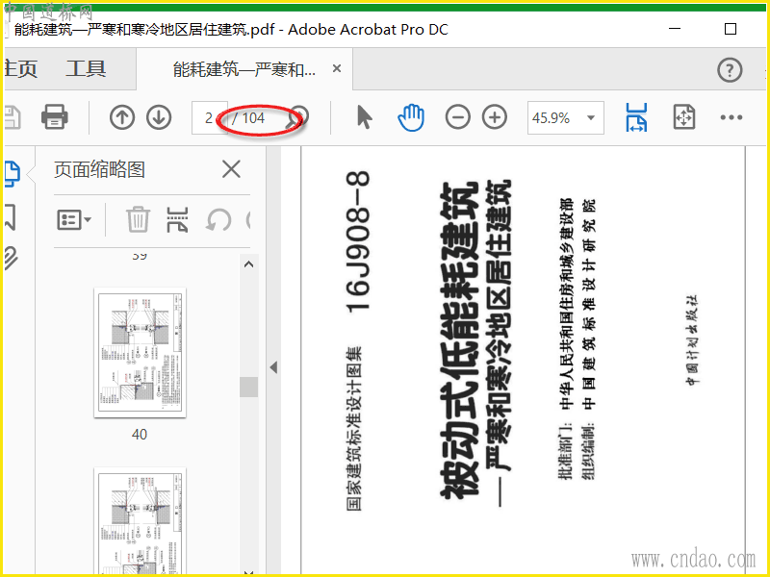Activate the Hand pan tool

coord(411,117)
